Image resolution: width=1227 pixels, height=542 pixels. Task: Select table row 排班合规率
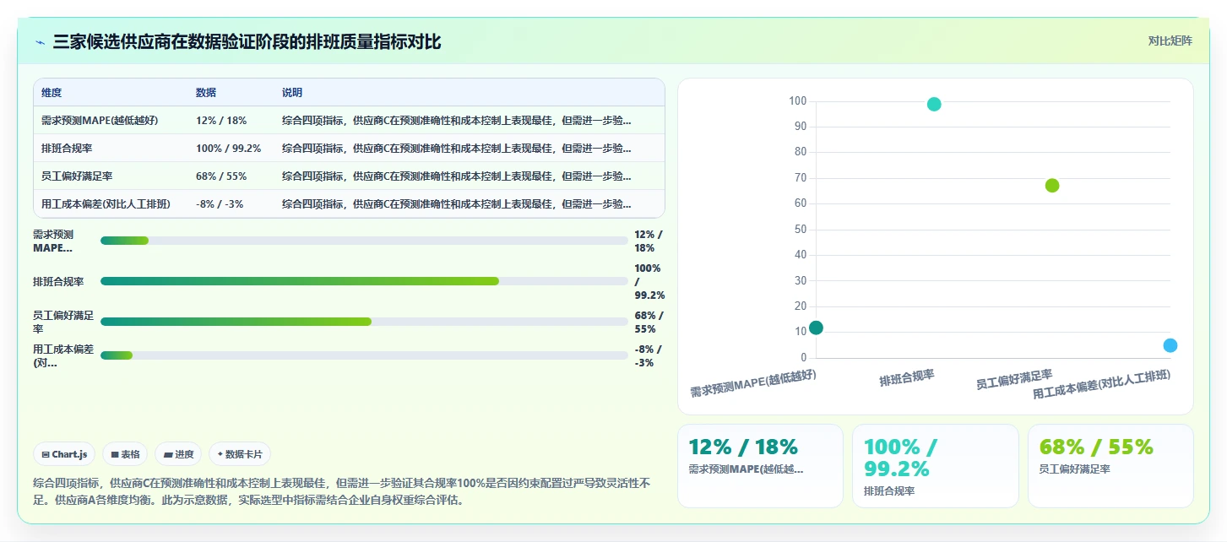coord(349,148)
